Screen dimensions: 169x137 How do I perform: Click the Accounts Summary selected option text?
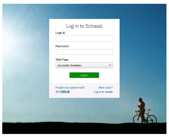coord(70,65)
